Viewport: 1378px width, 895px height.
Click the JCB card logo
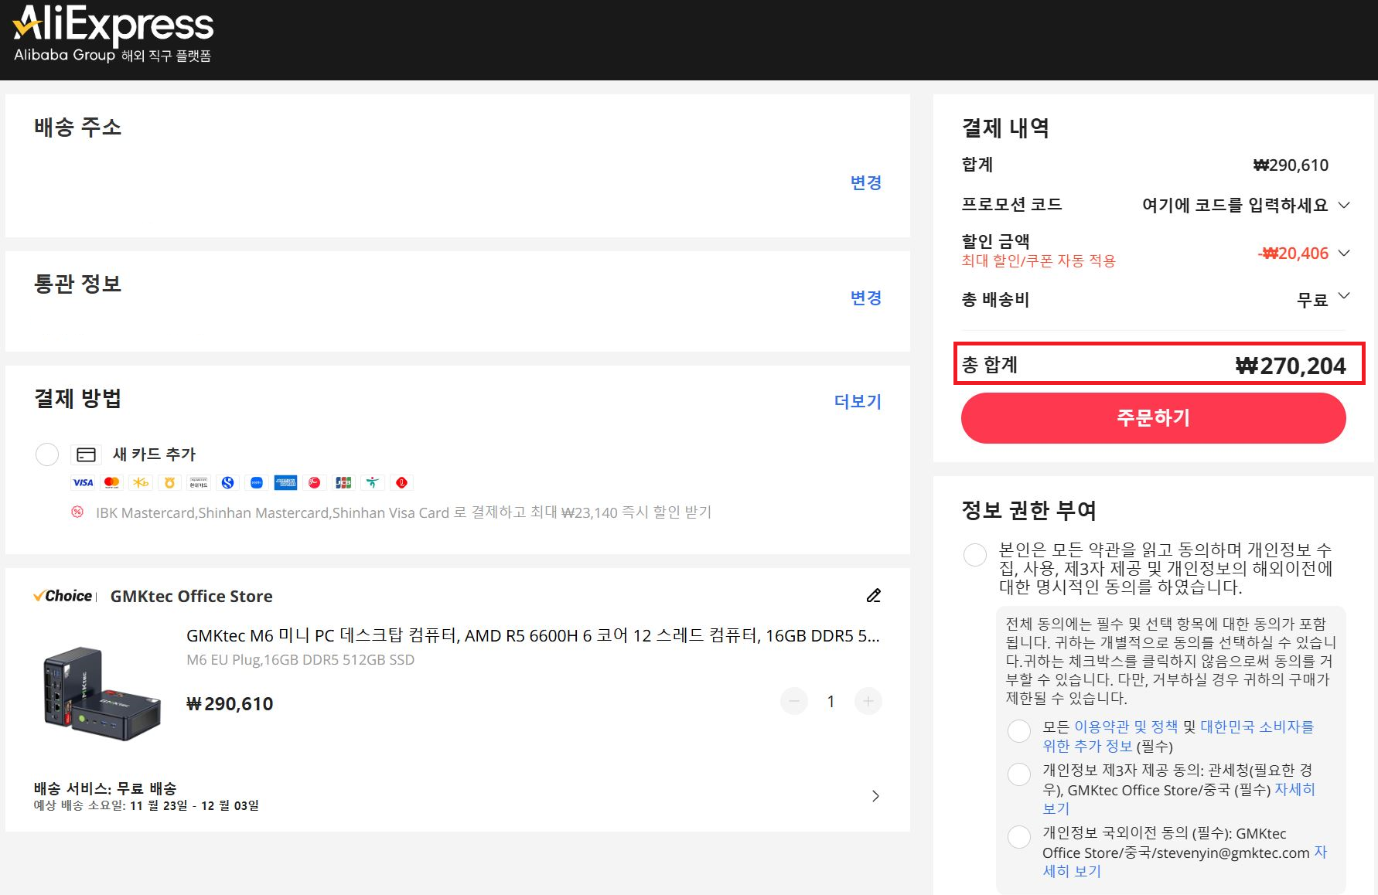tap(343, 482)
